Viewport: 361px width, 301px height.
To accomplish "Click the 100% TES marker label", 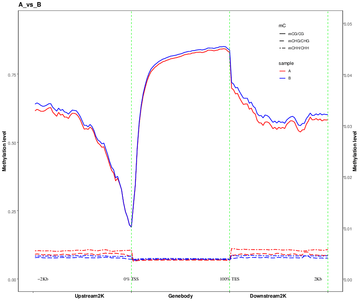I will coord(229,279).
